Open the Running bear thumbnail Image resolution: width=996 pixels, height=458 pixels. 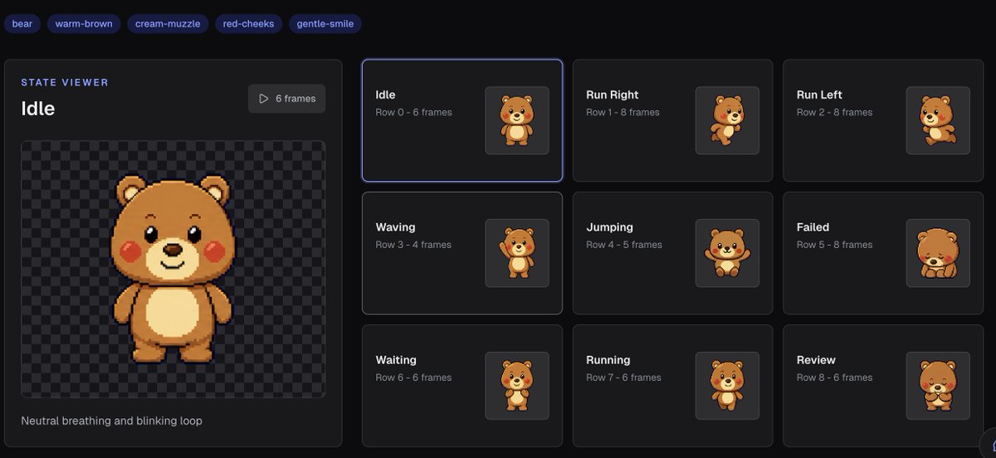coord(728,386)
